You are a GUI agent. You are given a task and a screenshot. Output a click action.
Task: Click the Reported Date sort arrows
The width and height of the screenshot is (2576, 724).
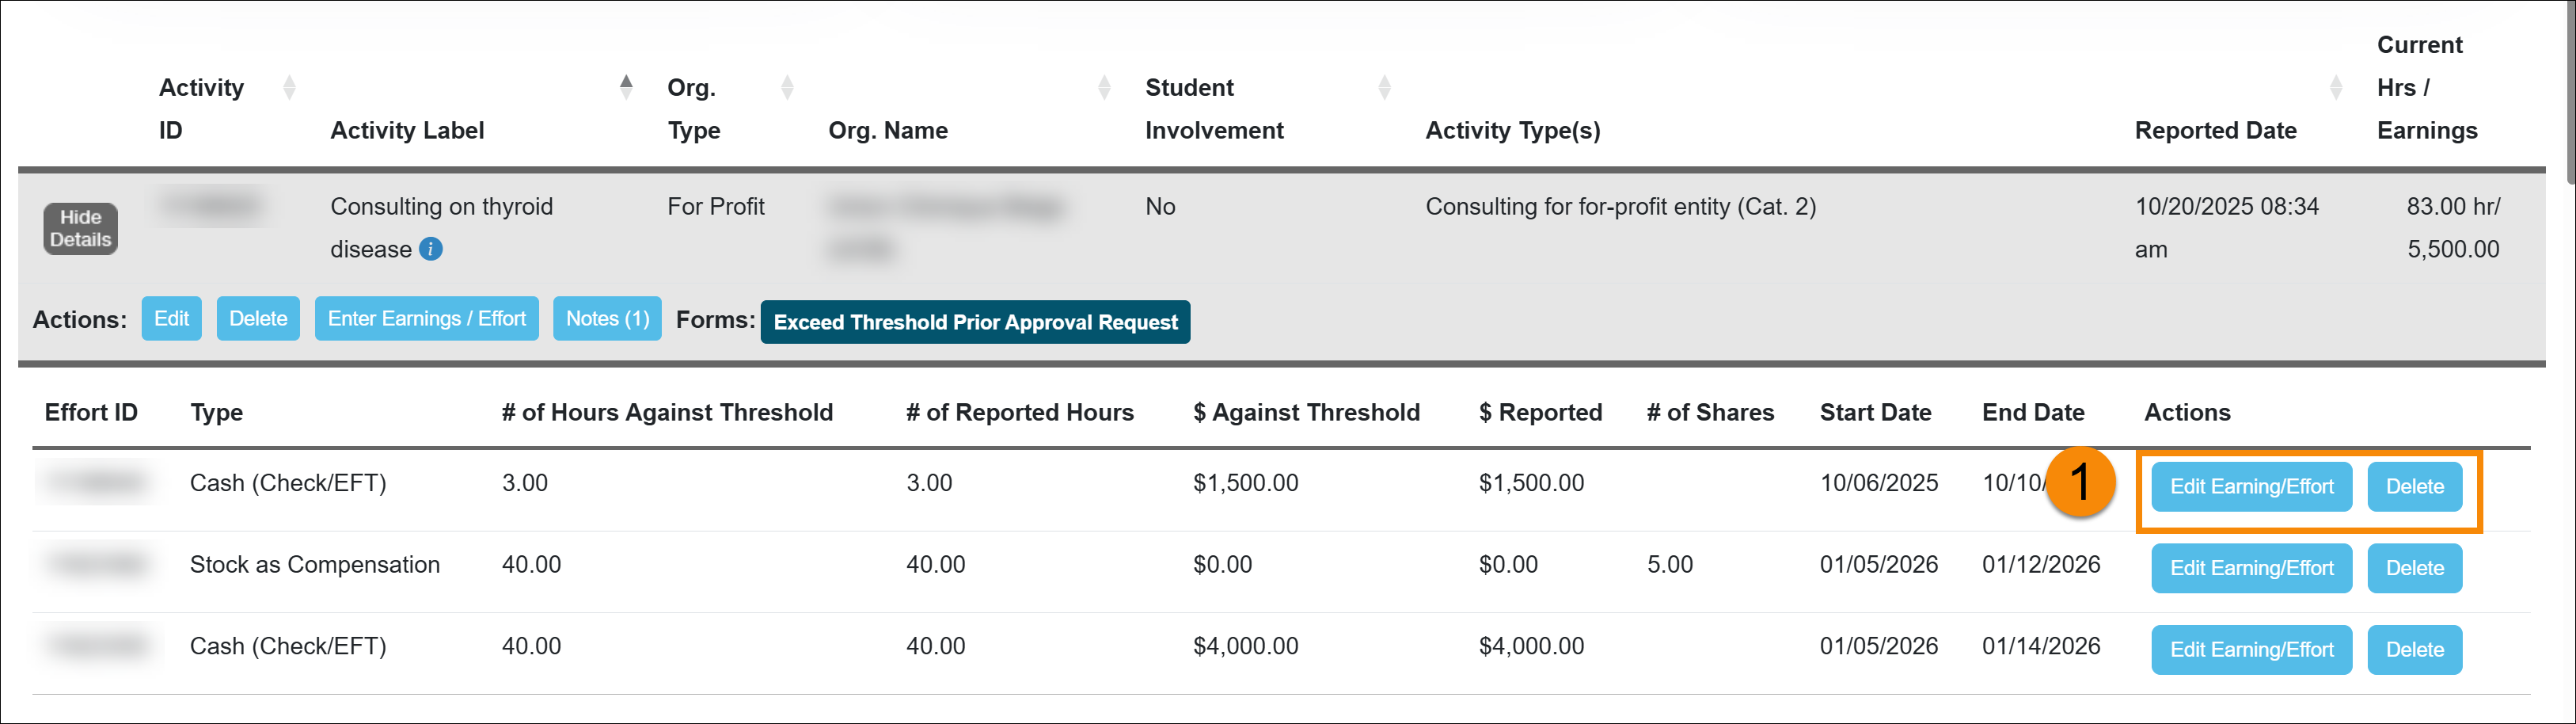(2337, 87)
